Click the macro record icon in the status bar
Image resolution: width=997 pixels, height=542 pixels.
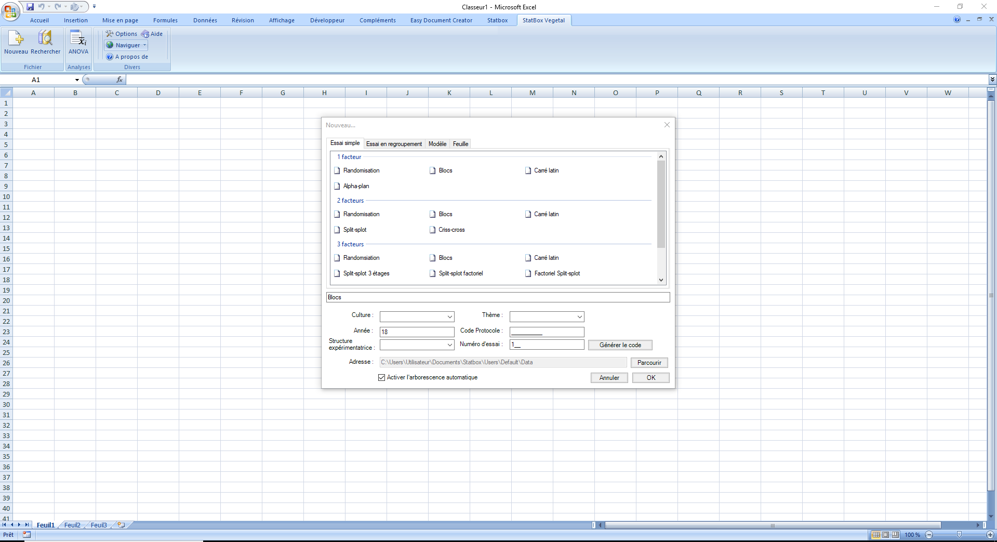point(27,535)
